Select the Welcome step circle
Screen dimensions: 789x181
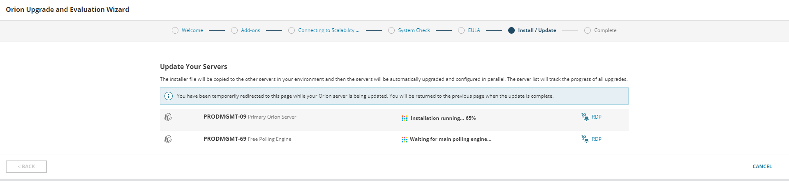coord(175,30)
